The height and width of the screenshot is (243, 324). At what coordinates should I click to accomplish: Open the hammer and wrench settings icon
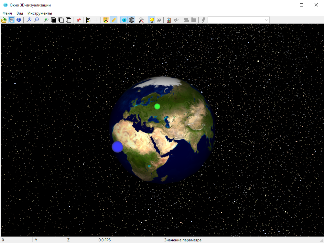tap(141, 20)
